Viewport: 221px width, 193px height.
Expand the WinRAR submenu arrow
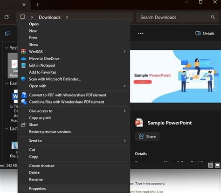(124, 51)
